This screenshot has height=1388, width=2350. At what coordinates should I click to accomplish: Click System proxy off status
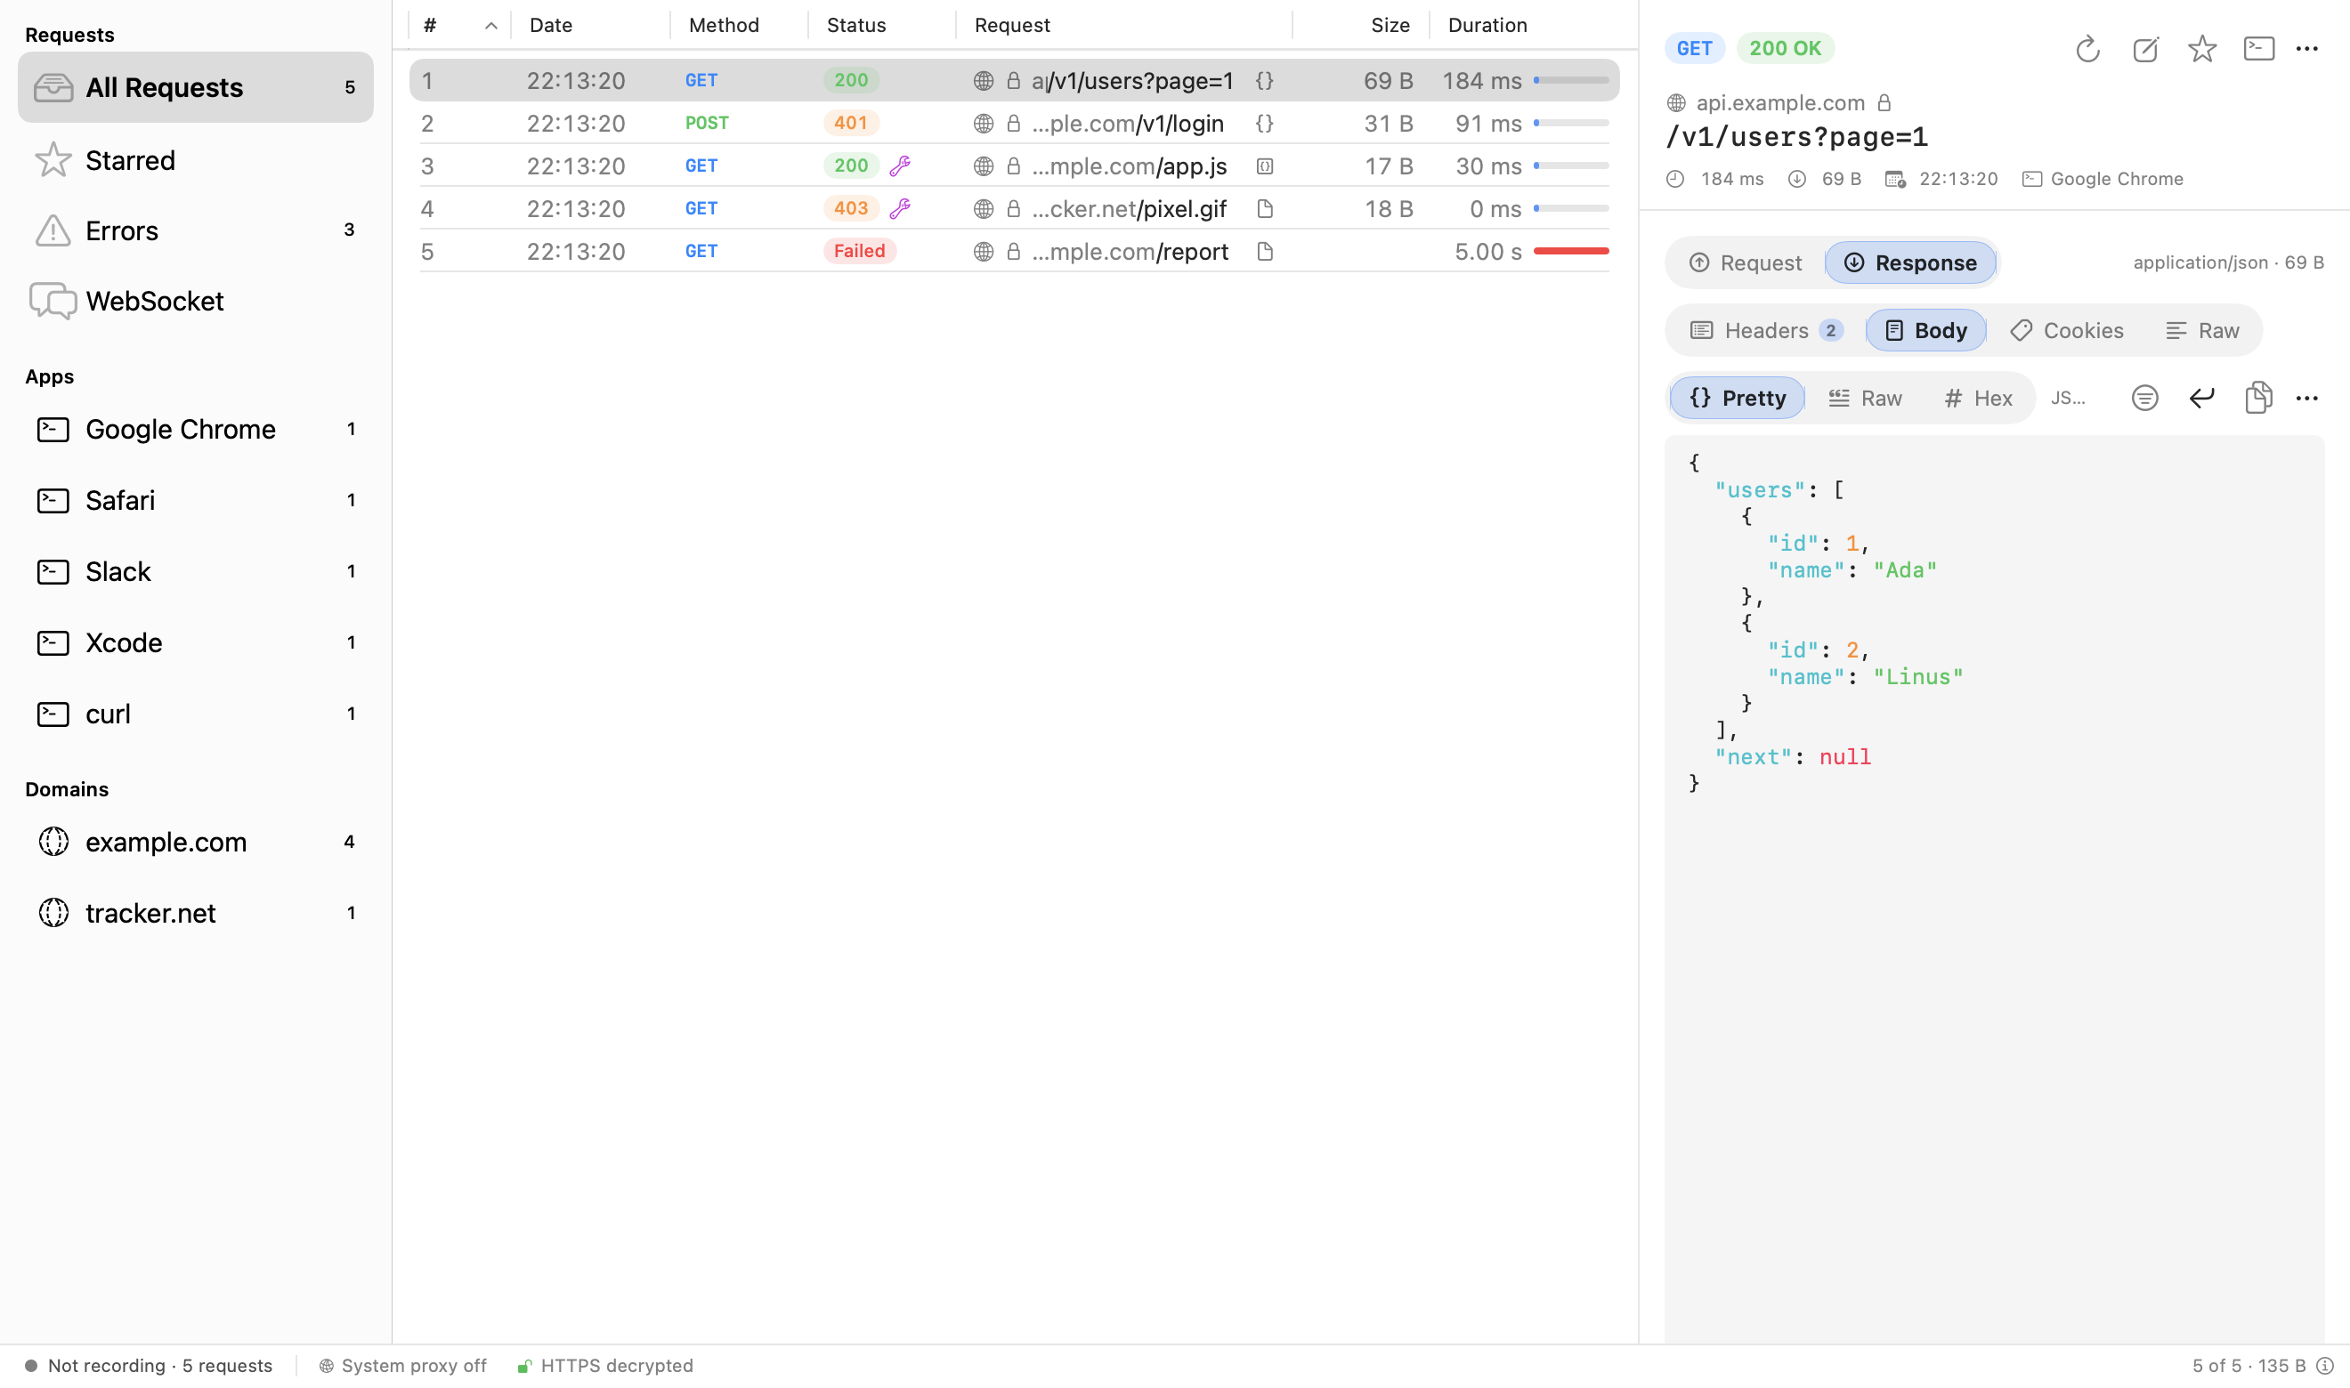pyautogui.click(x=402, y=1366)
